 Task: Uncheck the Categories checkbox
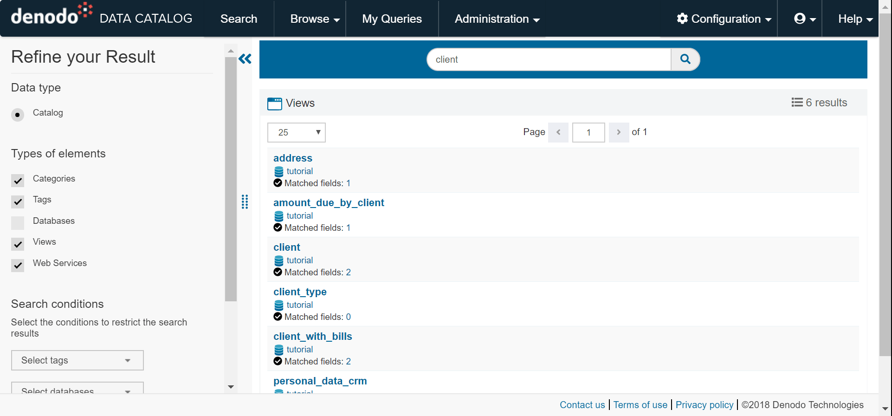pos(18,181)
